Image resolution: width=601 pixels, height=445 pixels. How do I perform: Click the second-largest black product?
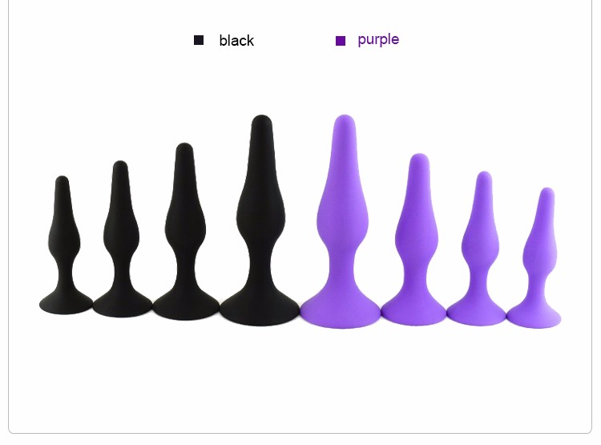(x=186, y=232)
